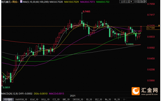The image size is (162, 101).
Task: Click the scroll-to-right arrow toolbar icon
Action: click(145, 2)
